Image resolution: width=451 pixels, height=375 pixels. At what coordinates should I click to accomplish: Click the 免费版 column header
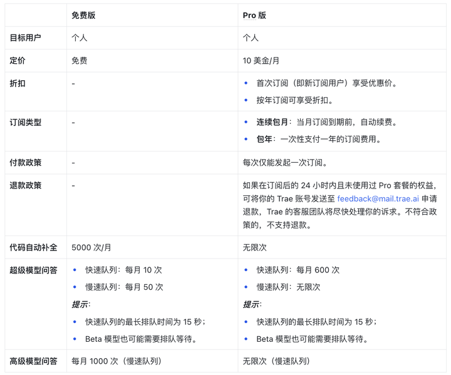pos(85,15)
